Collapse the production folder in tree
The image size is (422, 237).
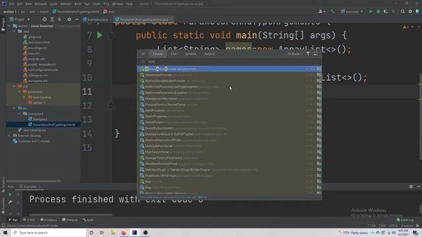(19, 92)
